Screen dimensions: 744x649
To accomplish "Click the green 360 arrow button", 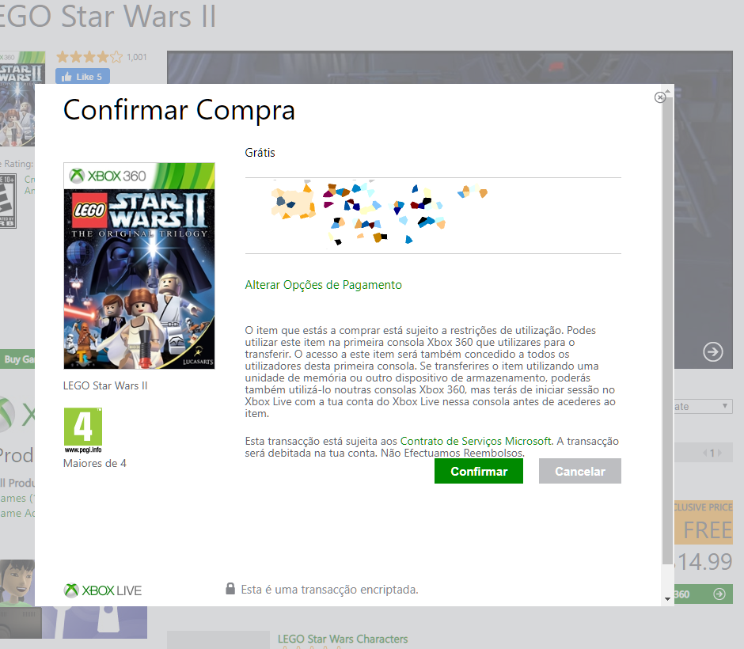I will click(703, 594).
